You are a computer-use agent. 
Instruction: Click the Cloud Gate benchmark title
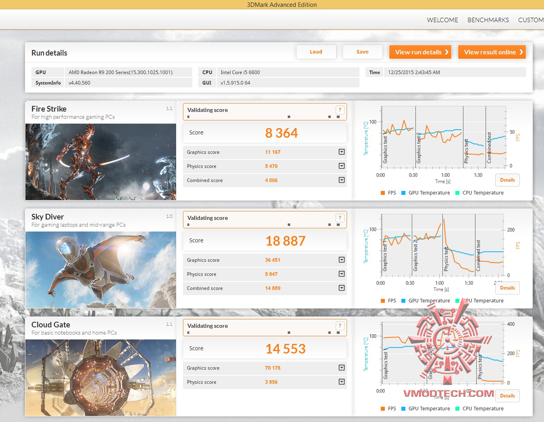coord(51,325)
